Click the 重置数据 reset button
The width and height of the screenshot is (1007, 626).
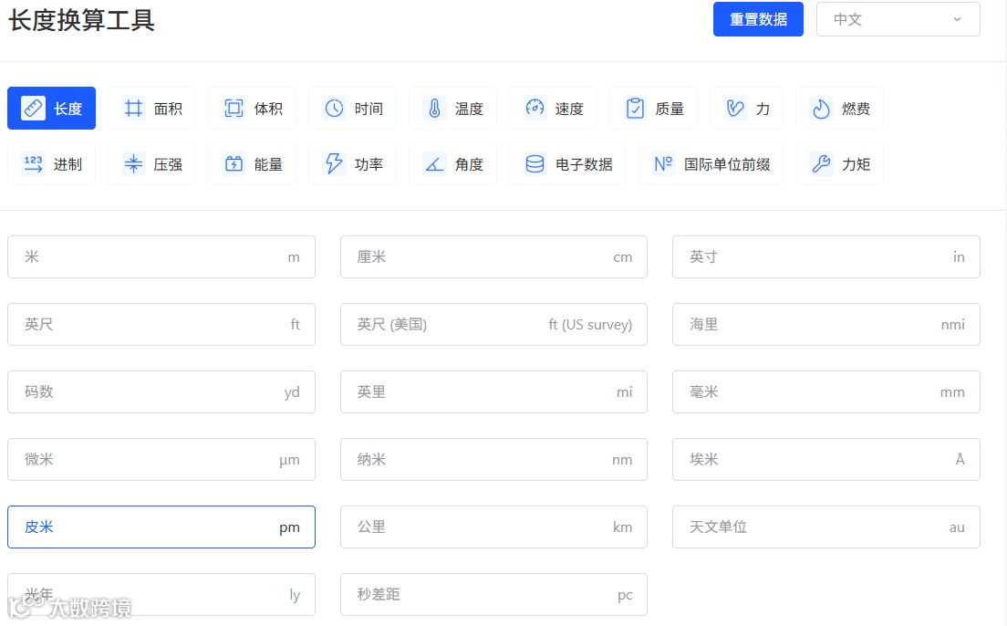pyautogui.click(x=758, y=19)
